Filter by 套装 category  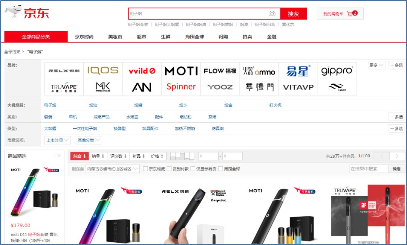[x=48, y=117]
